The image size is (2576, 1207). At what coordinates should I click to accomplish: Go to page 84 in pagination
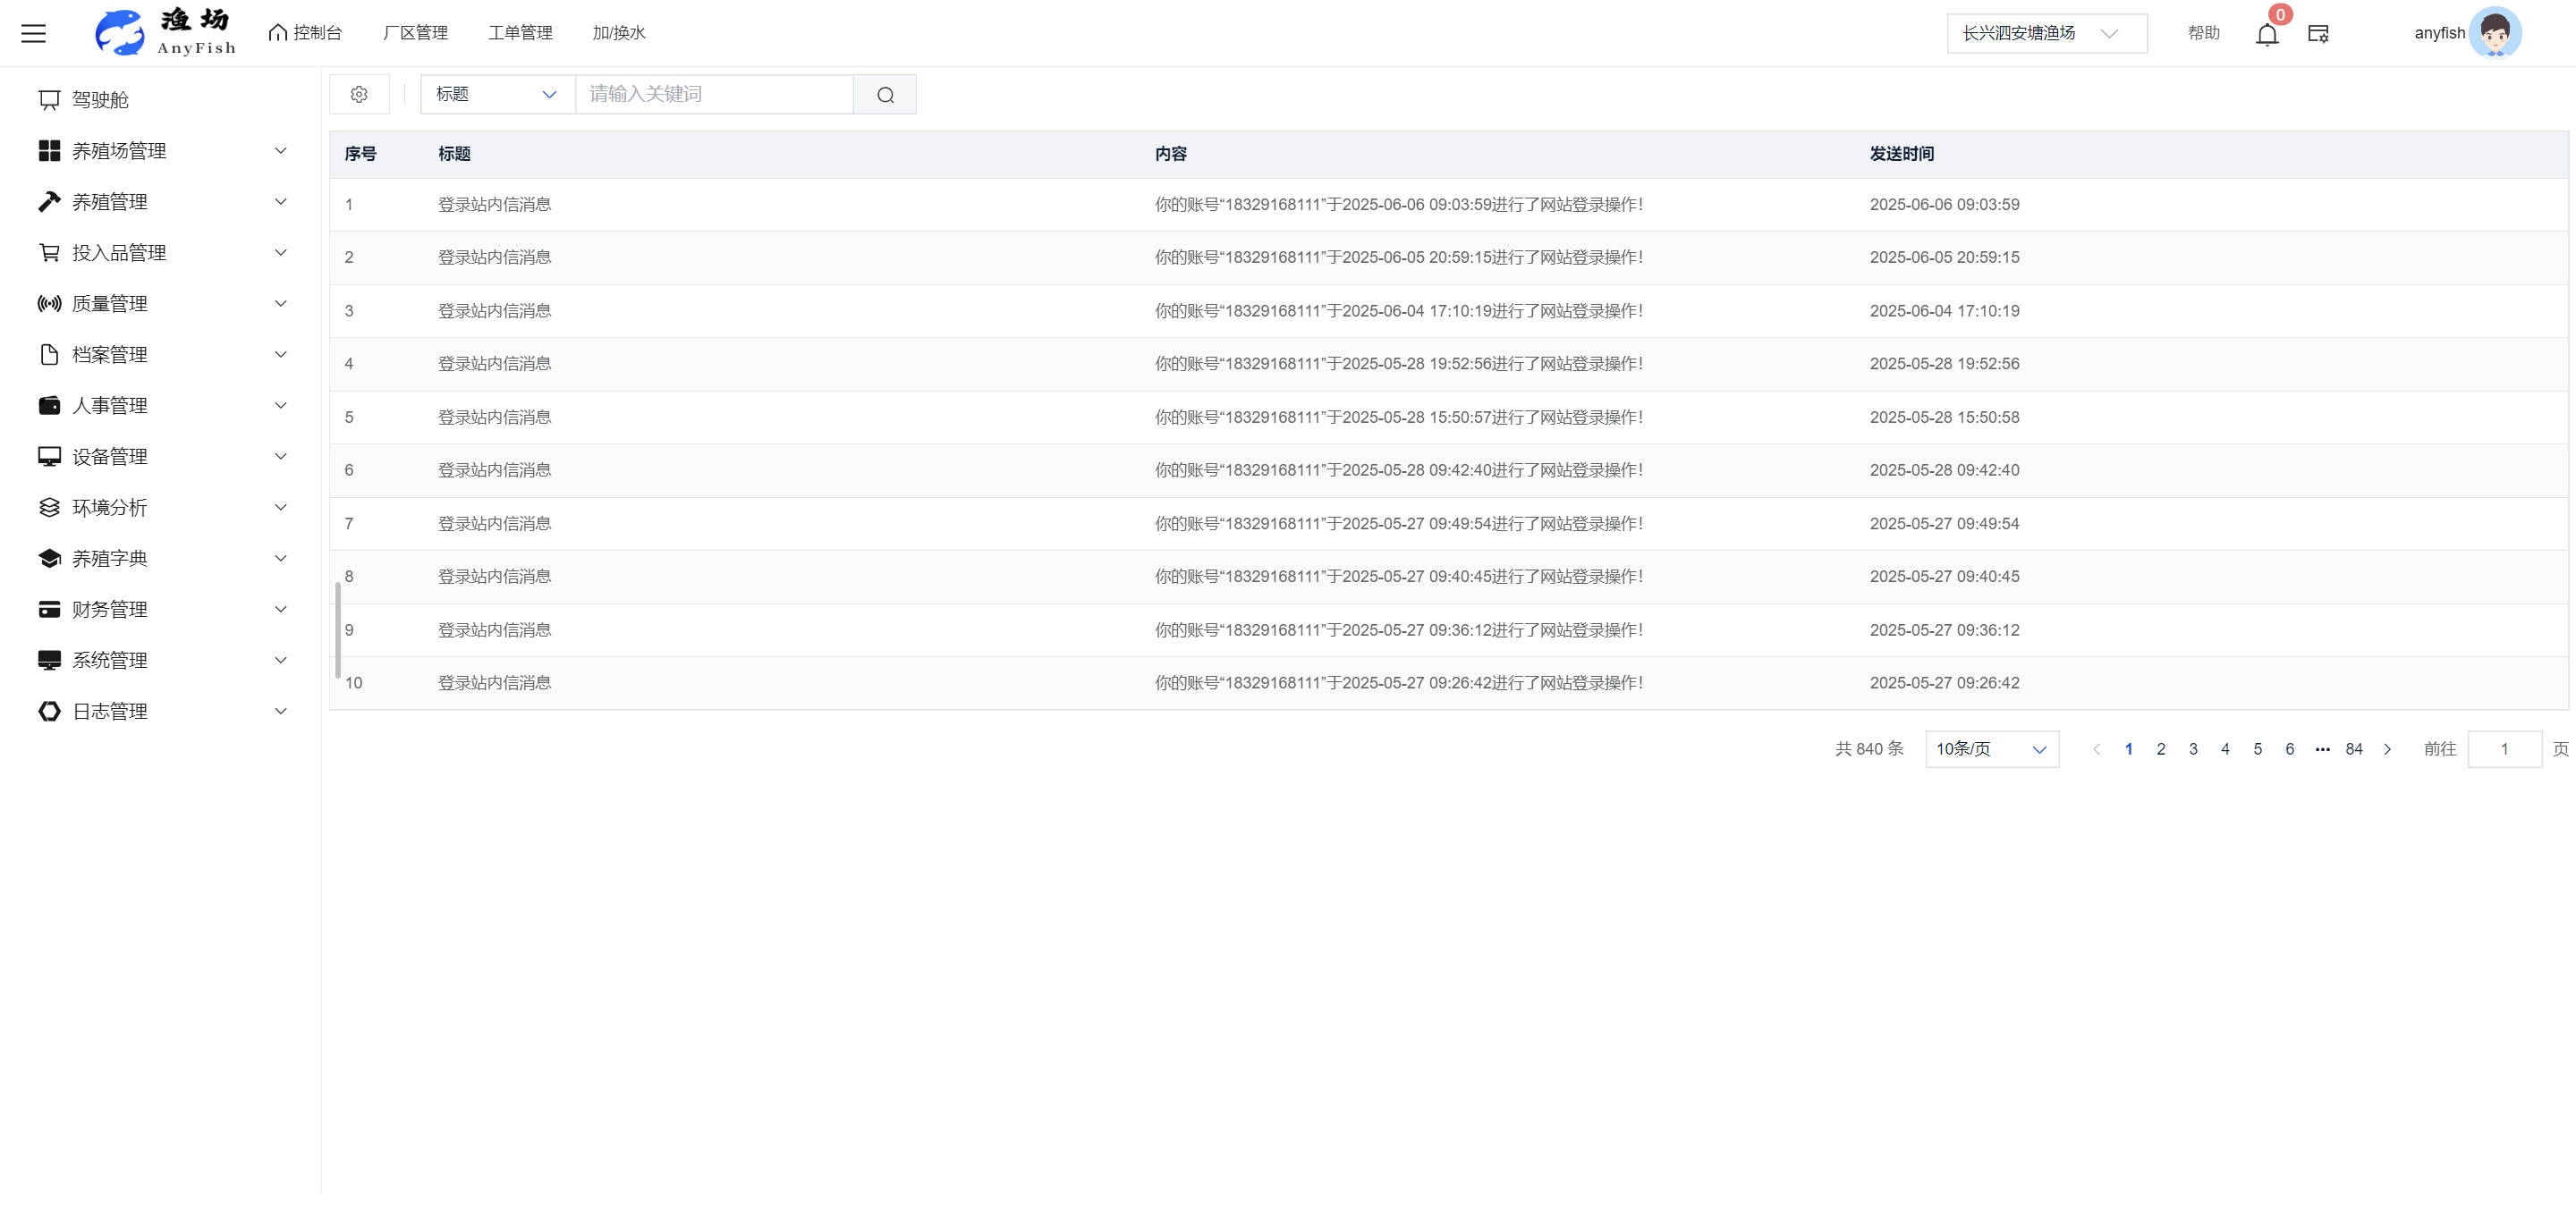point(2354,749)
